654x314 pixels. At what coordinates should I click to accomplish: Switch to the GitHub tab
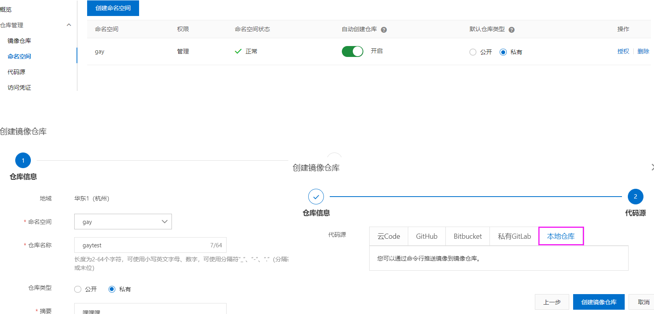(427, 236)
